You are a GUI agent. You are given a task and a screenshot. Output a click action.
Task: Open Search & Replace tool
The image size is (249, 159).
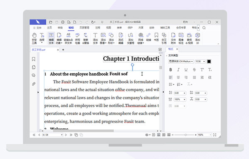point(86,39)
